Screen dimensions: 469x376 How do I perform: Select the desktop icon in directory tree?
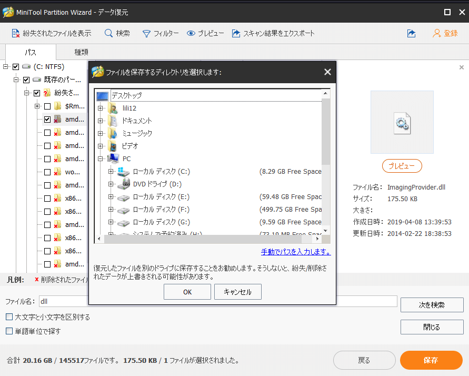click(102, 96)
